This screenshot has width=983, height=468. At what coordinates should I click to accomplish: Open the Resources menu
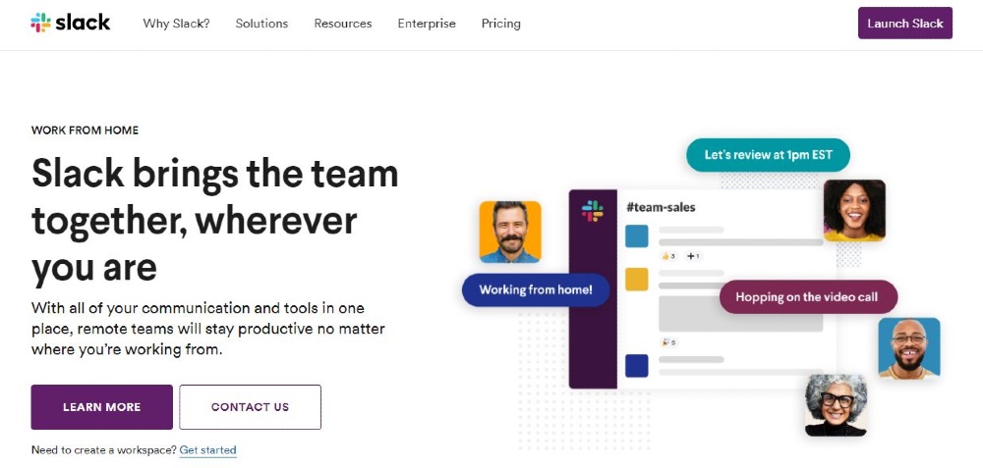click(x=343, y=24)
